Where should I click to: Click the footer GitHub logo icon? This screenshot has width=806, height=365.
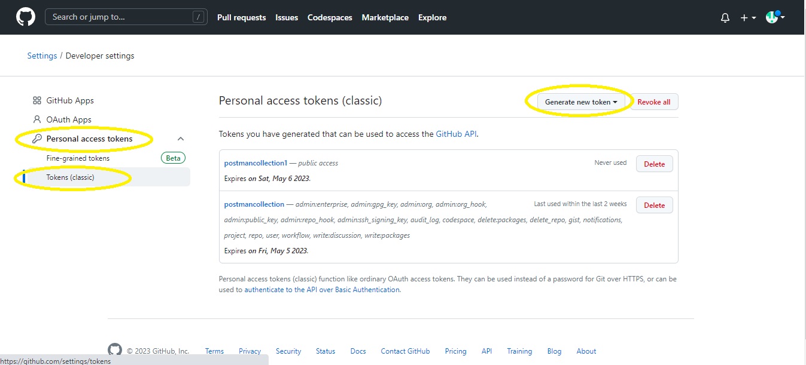click(x=114, y=350)
